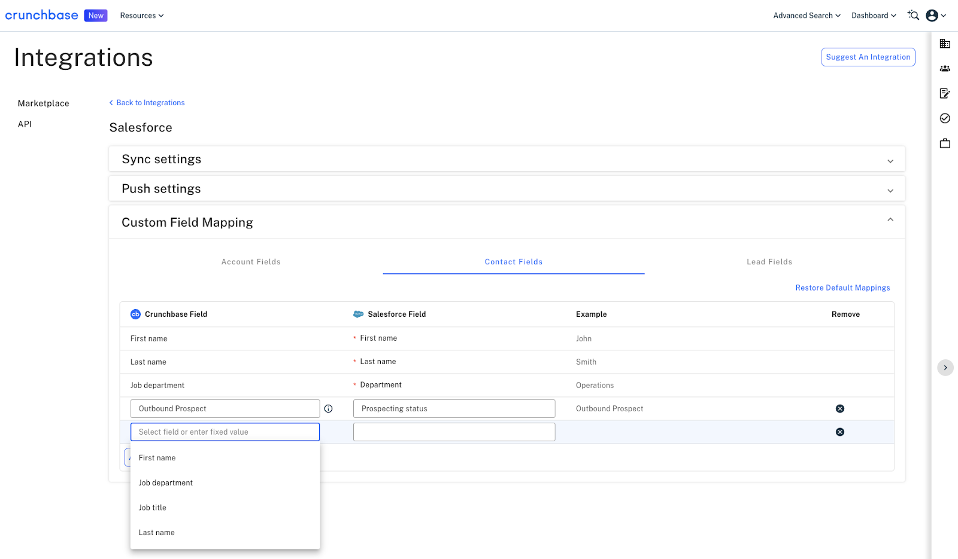Focus the Select field or enter fixed value input
Screen dimensions: 958x559
225,432
